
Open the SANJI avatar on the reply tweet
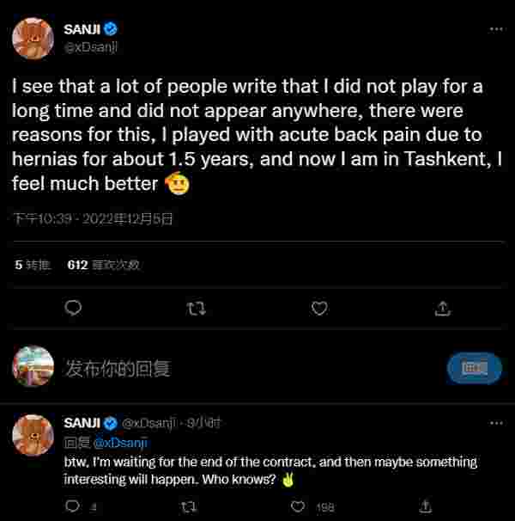[x=33, y=435]
